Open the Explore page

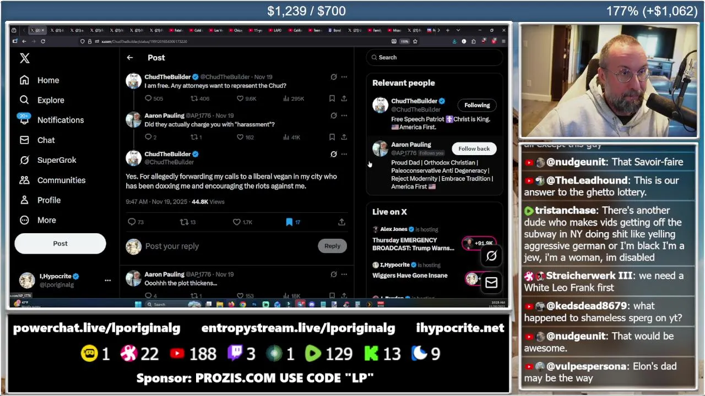tap(42, 100)
